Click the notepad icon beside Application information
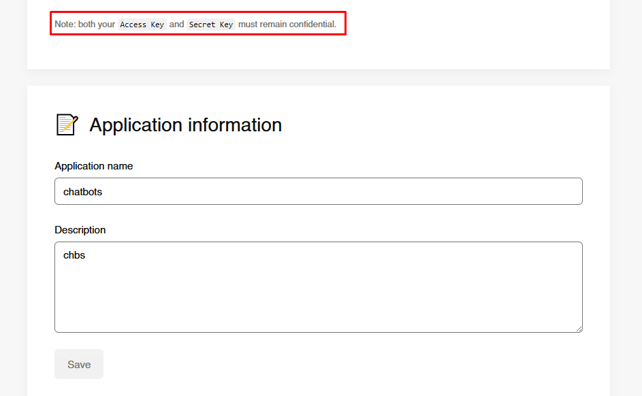Viewport: 642px width, 396px height. tap(67, 125)
